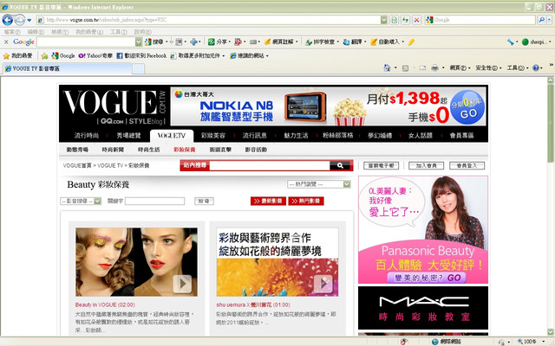555x346 pixels.
Task: Open the Google toolbar search box dropdown
Action: point(139,42)
